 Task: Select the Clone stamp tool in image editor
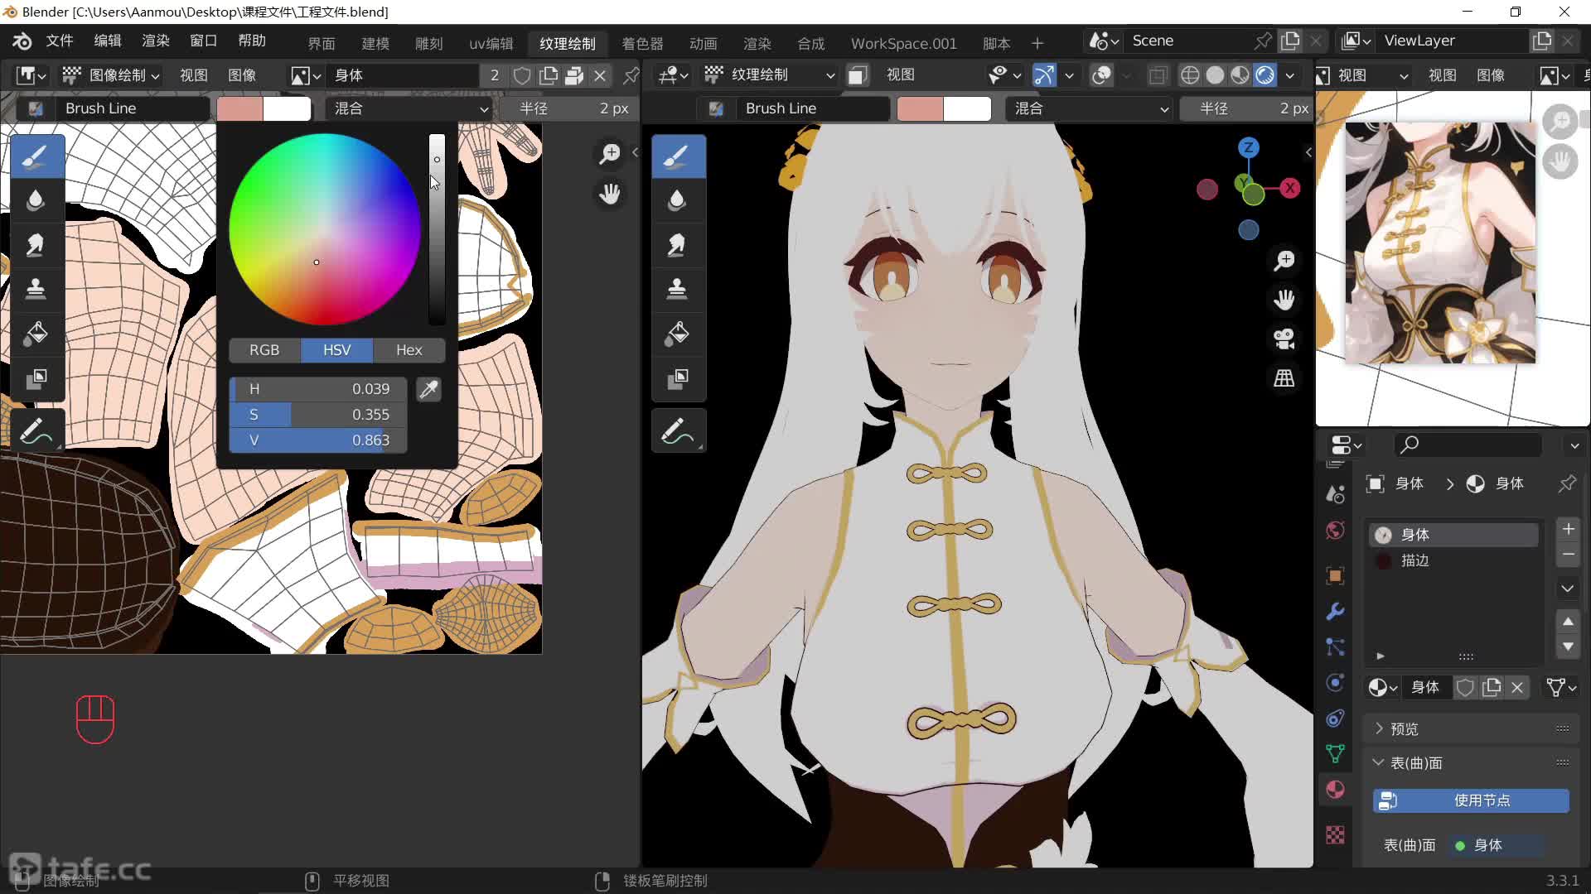(x=36, y=289)
